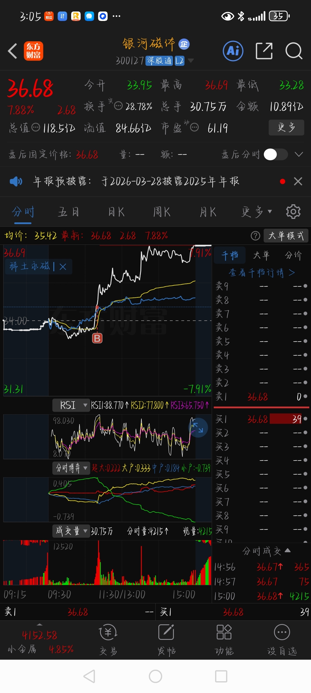This screenshot has height=693, width=311.
Task: Tap the 14:57 trade record row
Action: (x=261, y=582)
